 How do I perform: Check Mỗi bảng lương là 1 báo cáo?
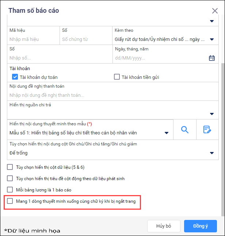[x=10, y=190]
